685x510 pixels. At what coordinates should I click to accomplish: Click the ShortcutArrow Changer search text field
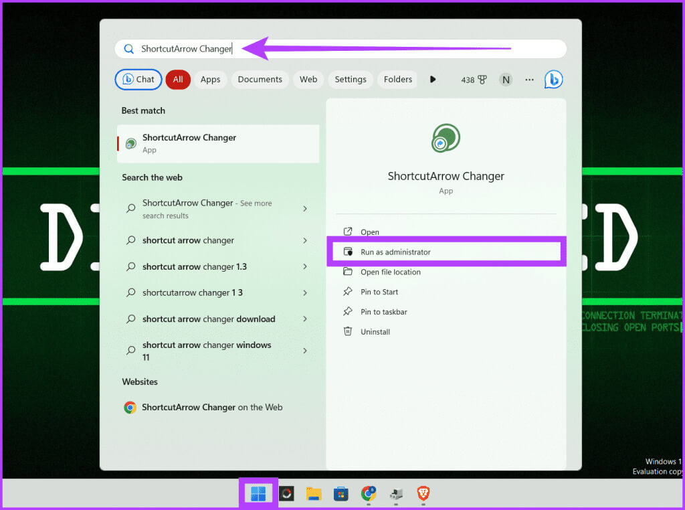click(x=340, y=48)
